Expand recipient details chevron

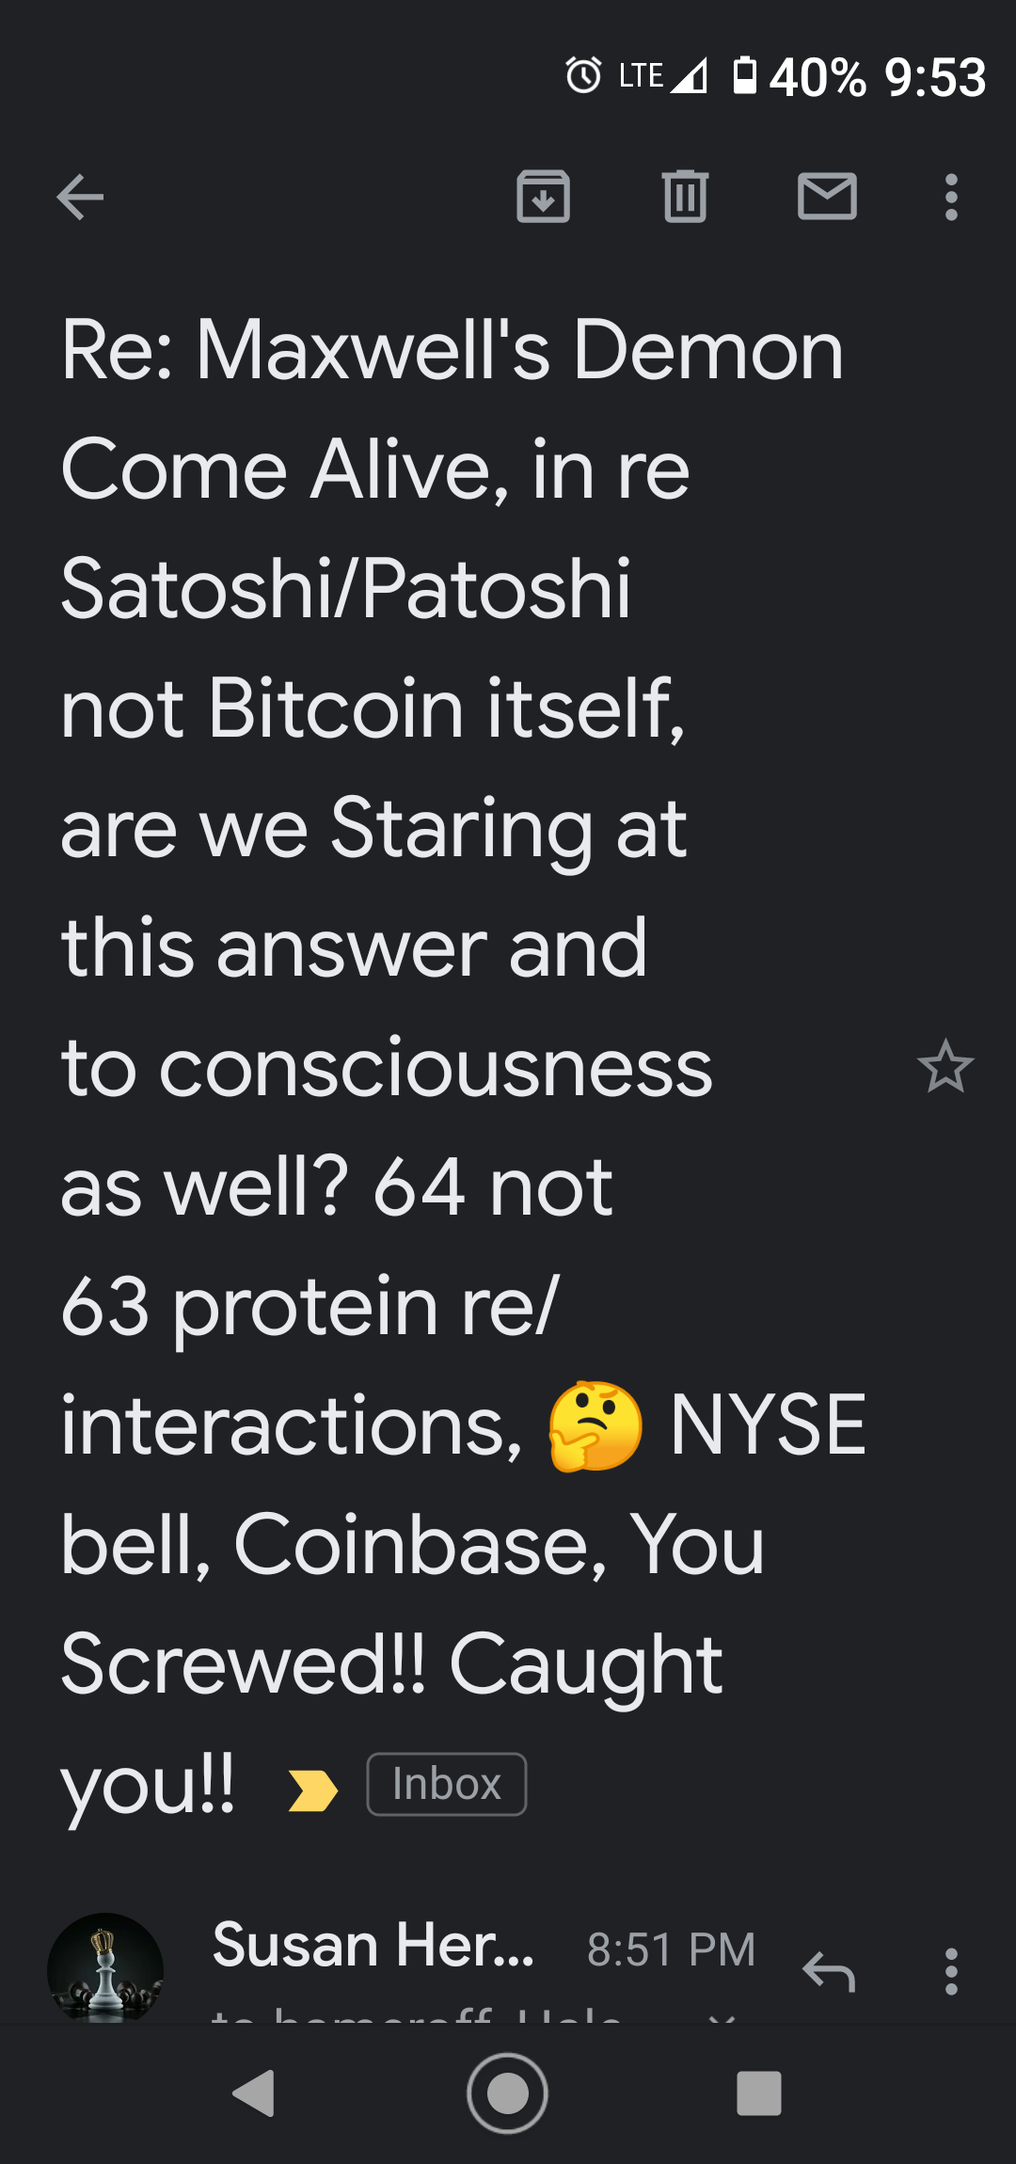(x=722, y=2017)
